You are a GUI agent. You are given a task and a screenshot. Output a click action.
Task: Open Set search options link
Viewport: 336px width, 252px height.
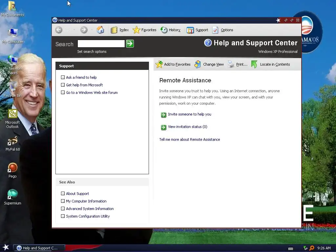click(92, 52)
